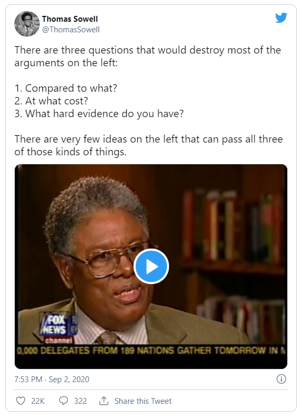
Task: Like the tweet with the heart icon
Action: coord(21,401)
